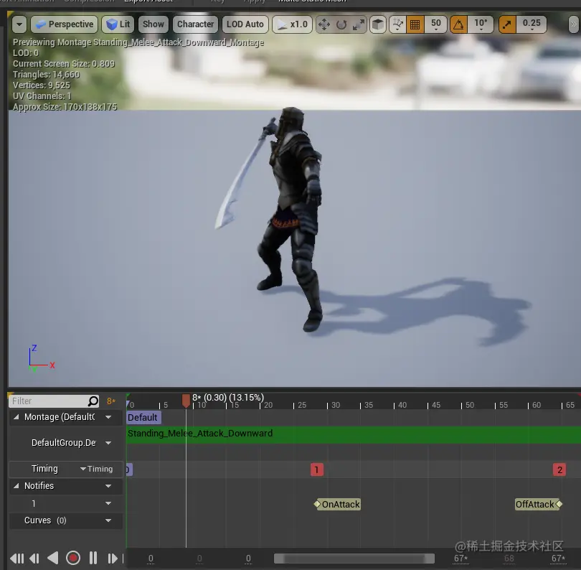Collapse the Montage track expander triangle
The width and height of the screenshot is (581, 570).
point(16,417)
